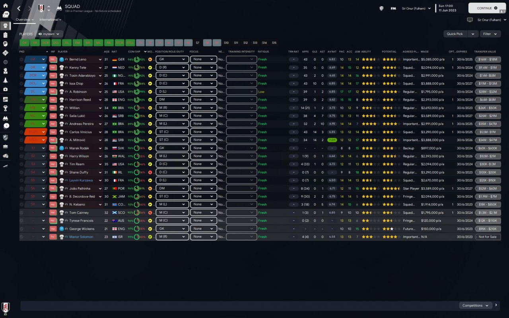Open Willian's training intensity dropdown
This screenshot has width=509, height=318.
(241, 108)
